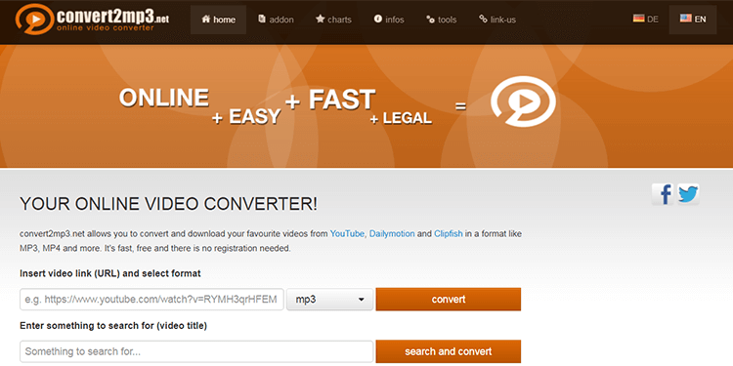Click the document icon beside addon

click(x=262, y=20)
